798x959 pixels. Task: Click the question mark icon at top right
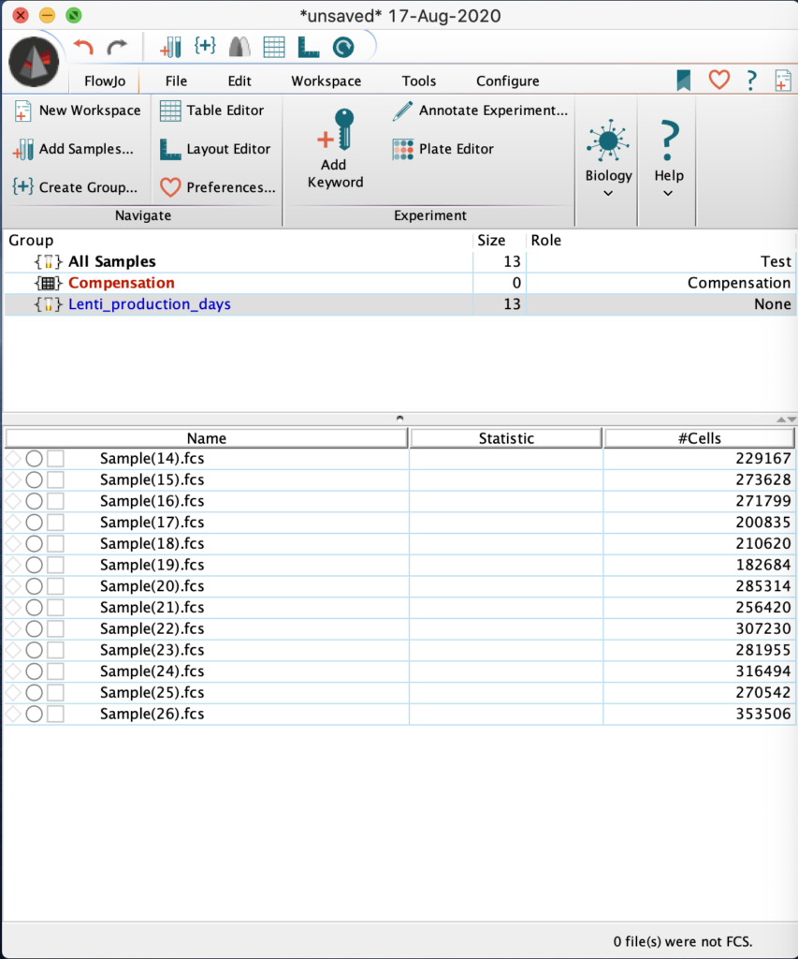pos(751,81)
